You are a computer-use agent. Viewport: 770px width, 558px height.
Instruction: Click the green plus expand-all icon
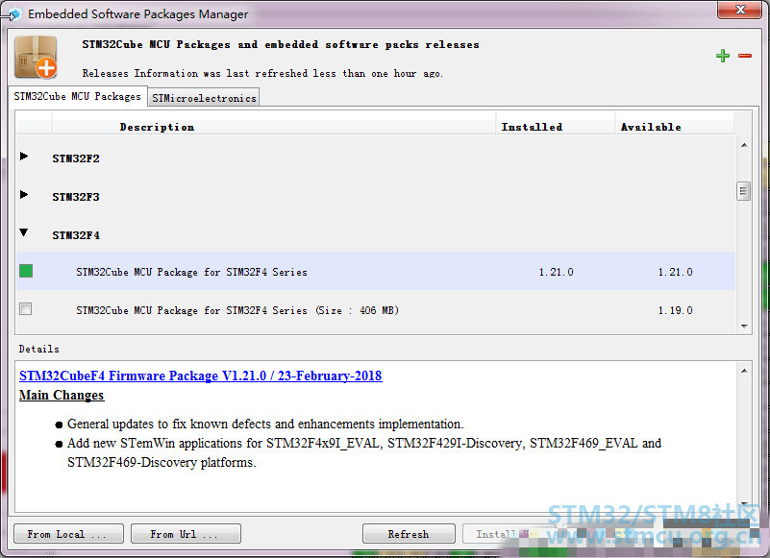[x=722, y=56]
